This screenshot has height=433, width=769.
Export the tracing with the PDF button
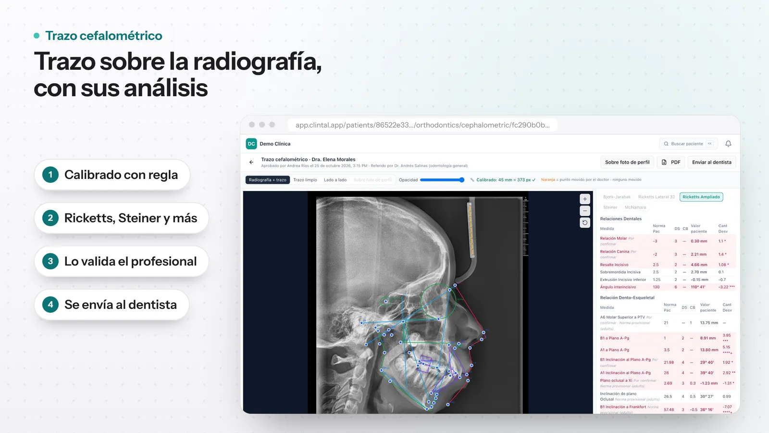[x=671, y=162]
